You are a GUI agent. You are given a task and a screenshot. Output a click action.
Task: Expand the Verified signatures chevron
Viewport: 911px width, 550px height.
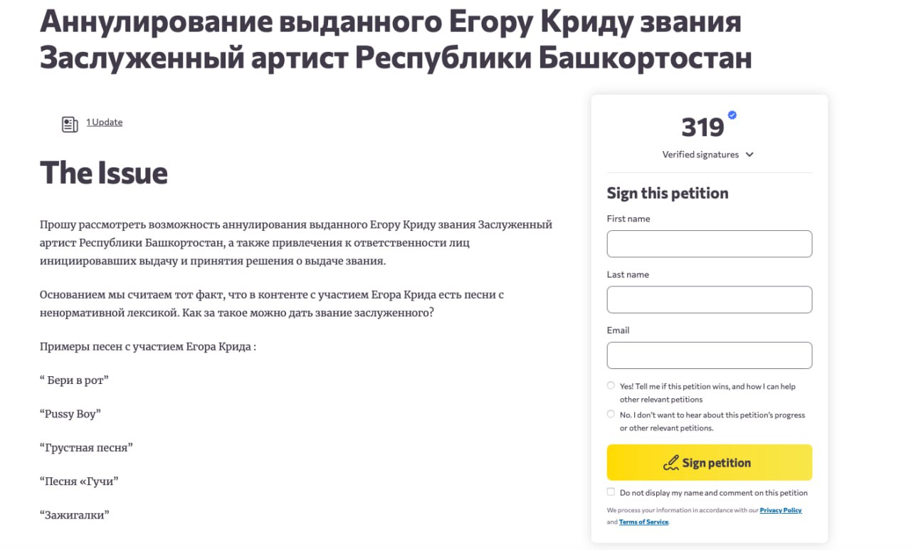pos(749,155)
